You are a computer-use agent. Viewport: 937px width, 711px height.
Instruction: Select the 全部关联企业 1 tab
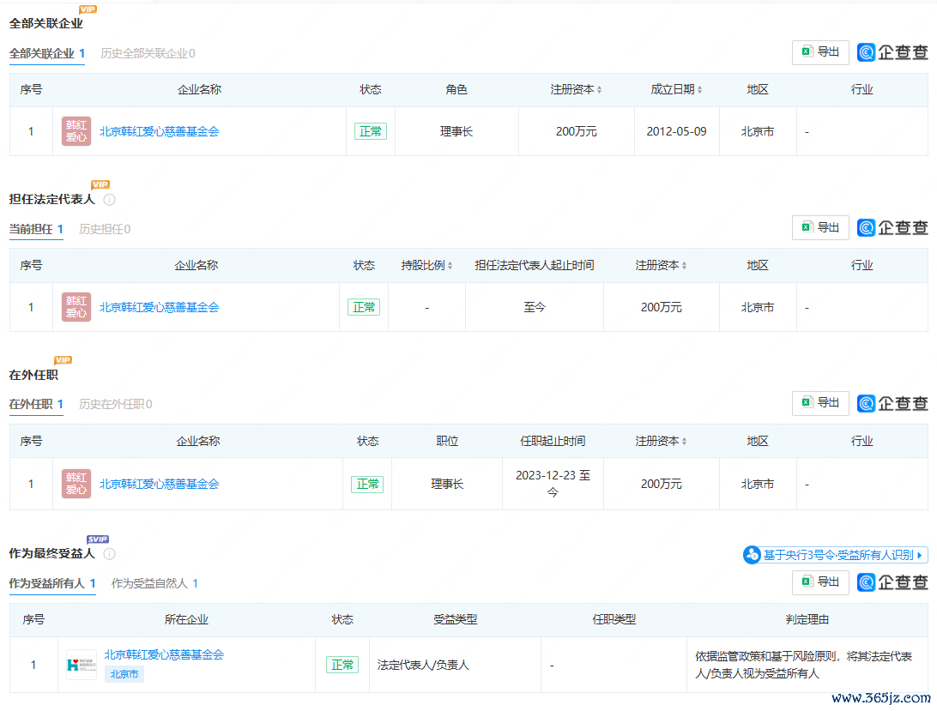tap(46, 54)
